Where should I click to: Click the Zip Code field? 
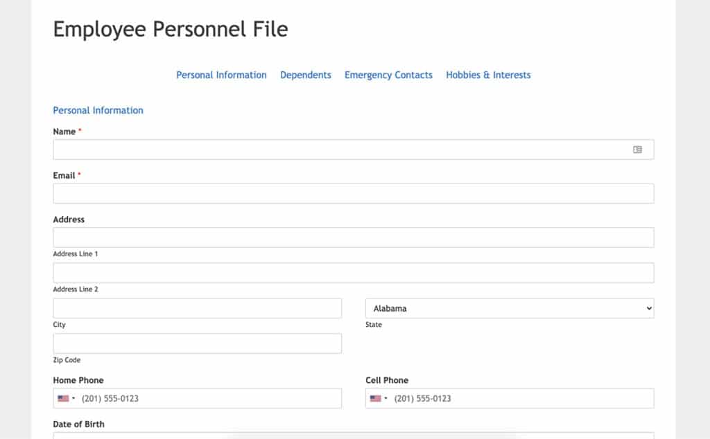pos(197,343)
